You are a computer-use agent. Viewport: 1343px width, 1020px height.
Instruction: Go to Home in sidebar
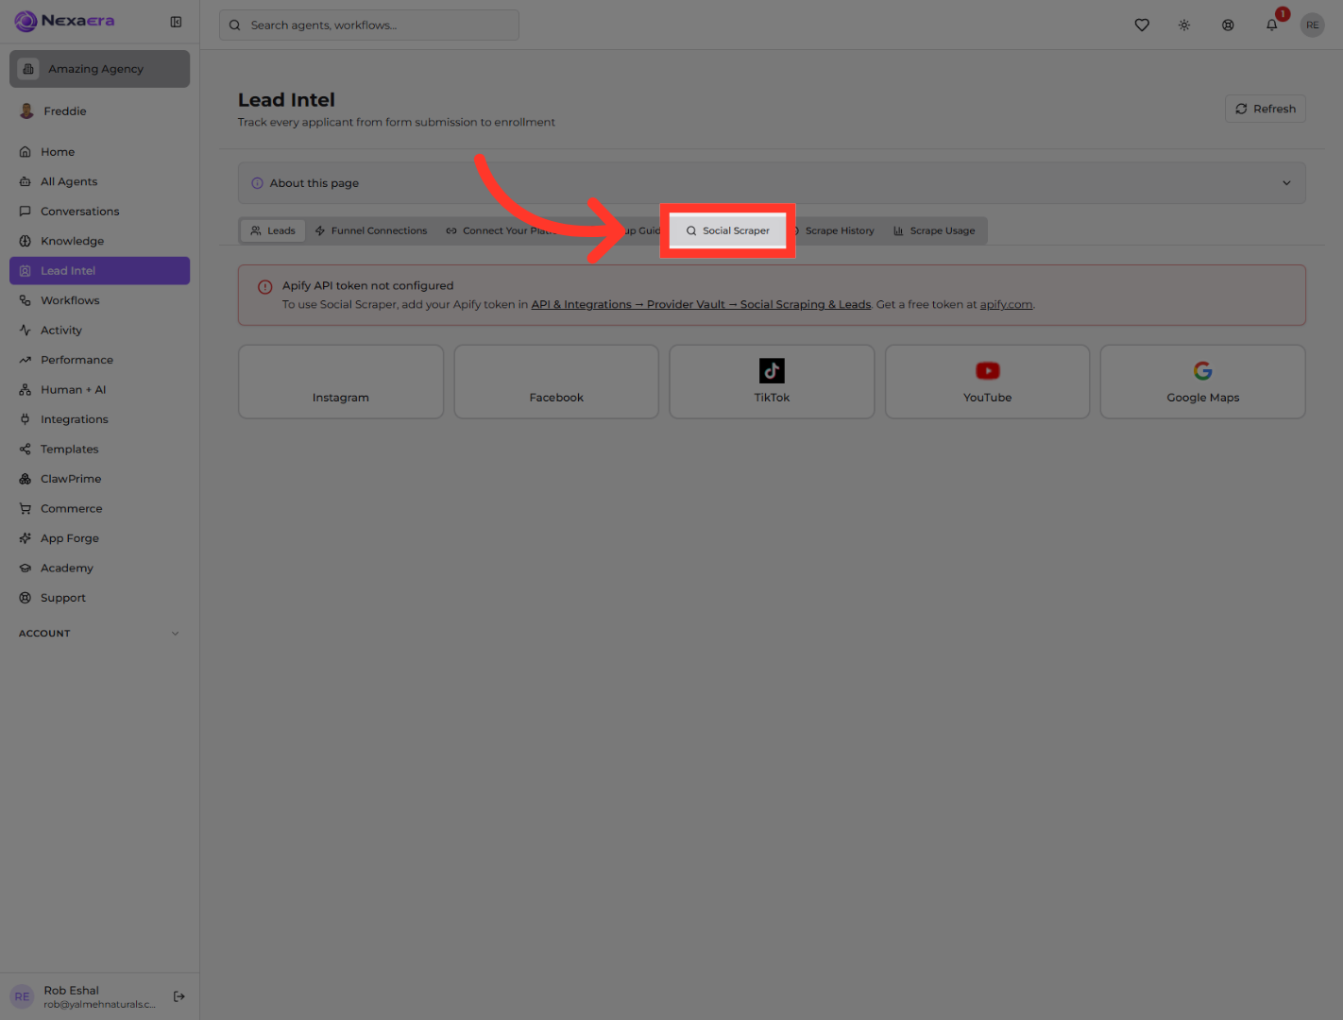pyautogui.click(x=99, y=152)
